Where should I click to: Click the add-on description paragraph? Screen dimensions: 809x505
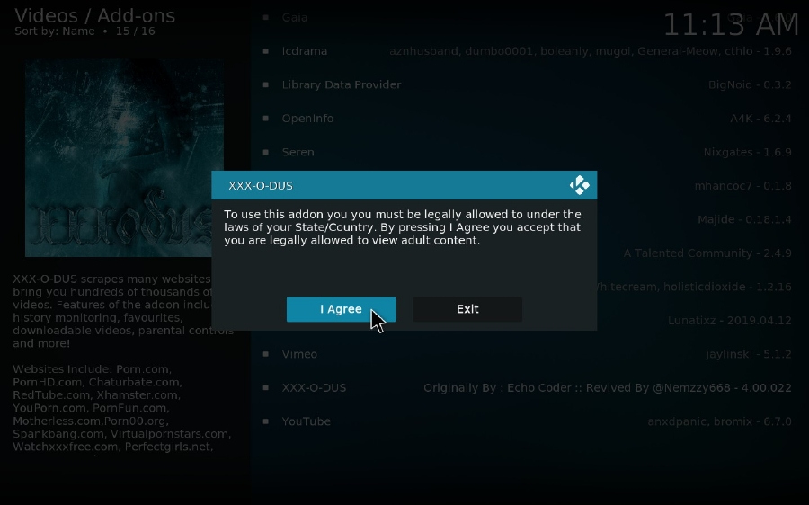pos(123,311)
